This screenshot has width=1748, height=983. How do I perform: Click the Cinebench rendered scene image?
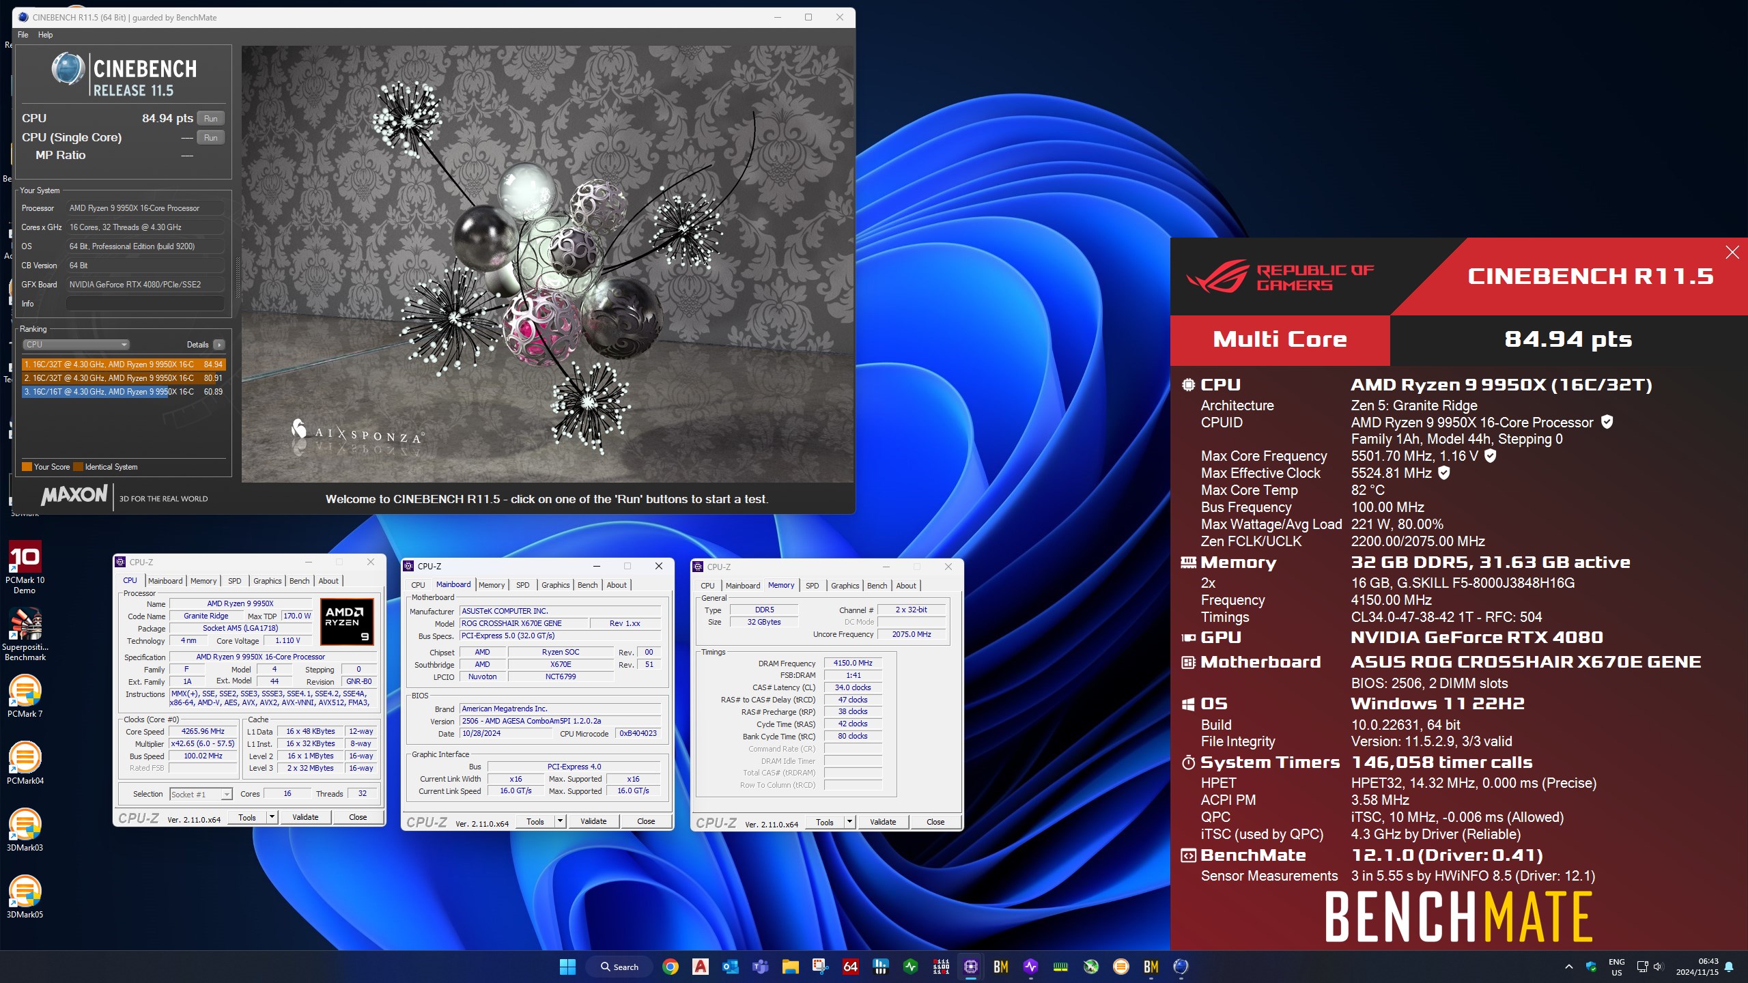click(x=548, y=264)
